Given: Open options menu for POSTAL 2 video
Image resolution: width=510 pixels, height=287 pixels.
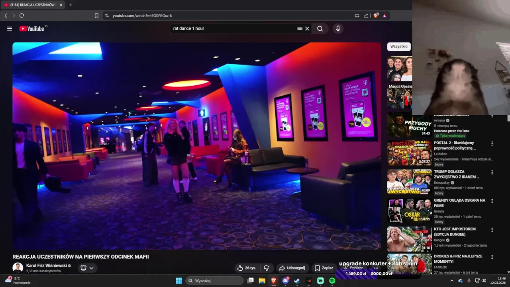Looking at the screenshot, I should pyautogui.click(x=492, y=143).
